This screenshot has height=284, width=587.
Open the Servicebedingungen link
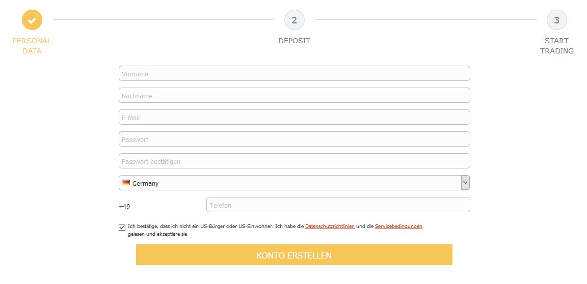click(x=398, y=226)
